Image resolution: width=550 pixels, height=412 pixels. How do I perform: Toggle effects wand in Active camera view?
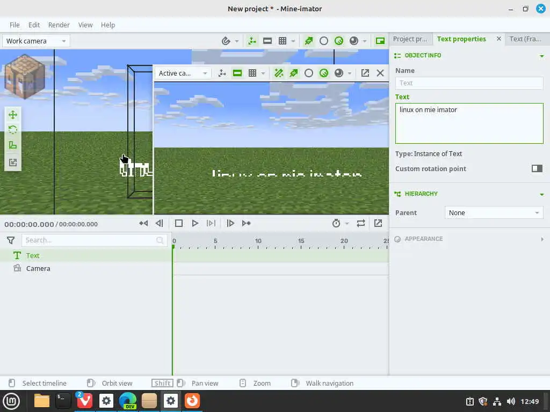[x=279, y=73]
